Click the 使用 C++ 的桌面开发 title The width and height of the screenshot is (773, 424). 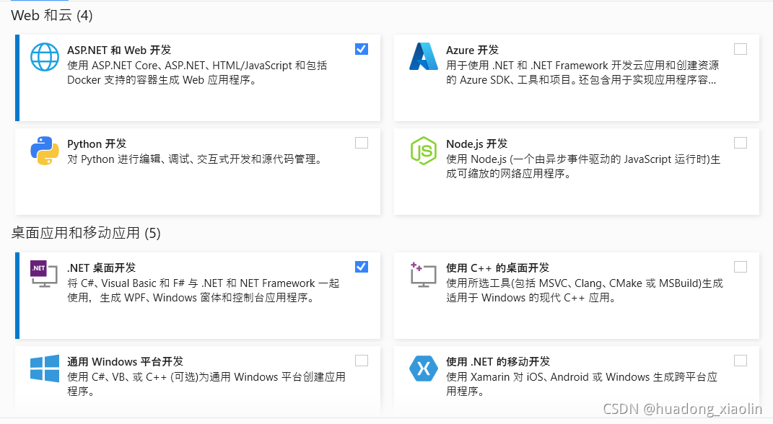pos(497,268)
